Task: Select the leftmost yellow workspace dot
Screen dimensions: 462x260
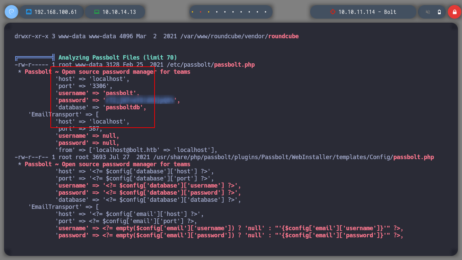Action: coord(192,12)
